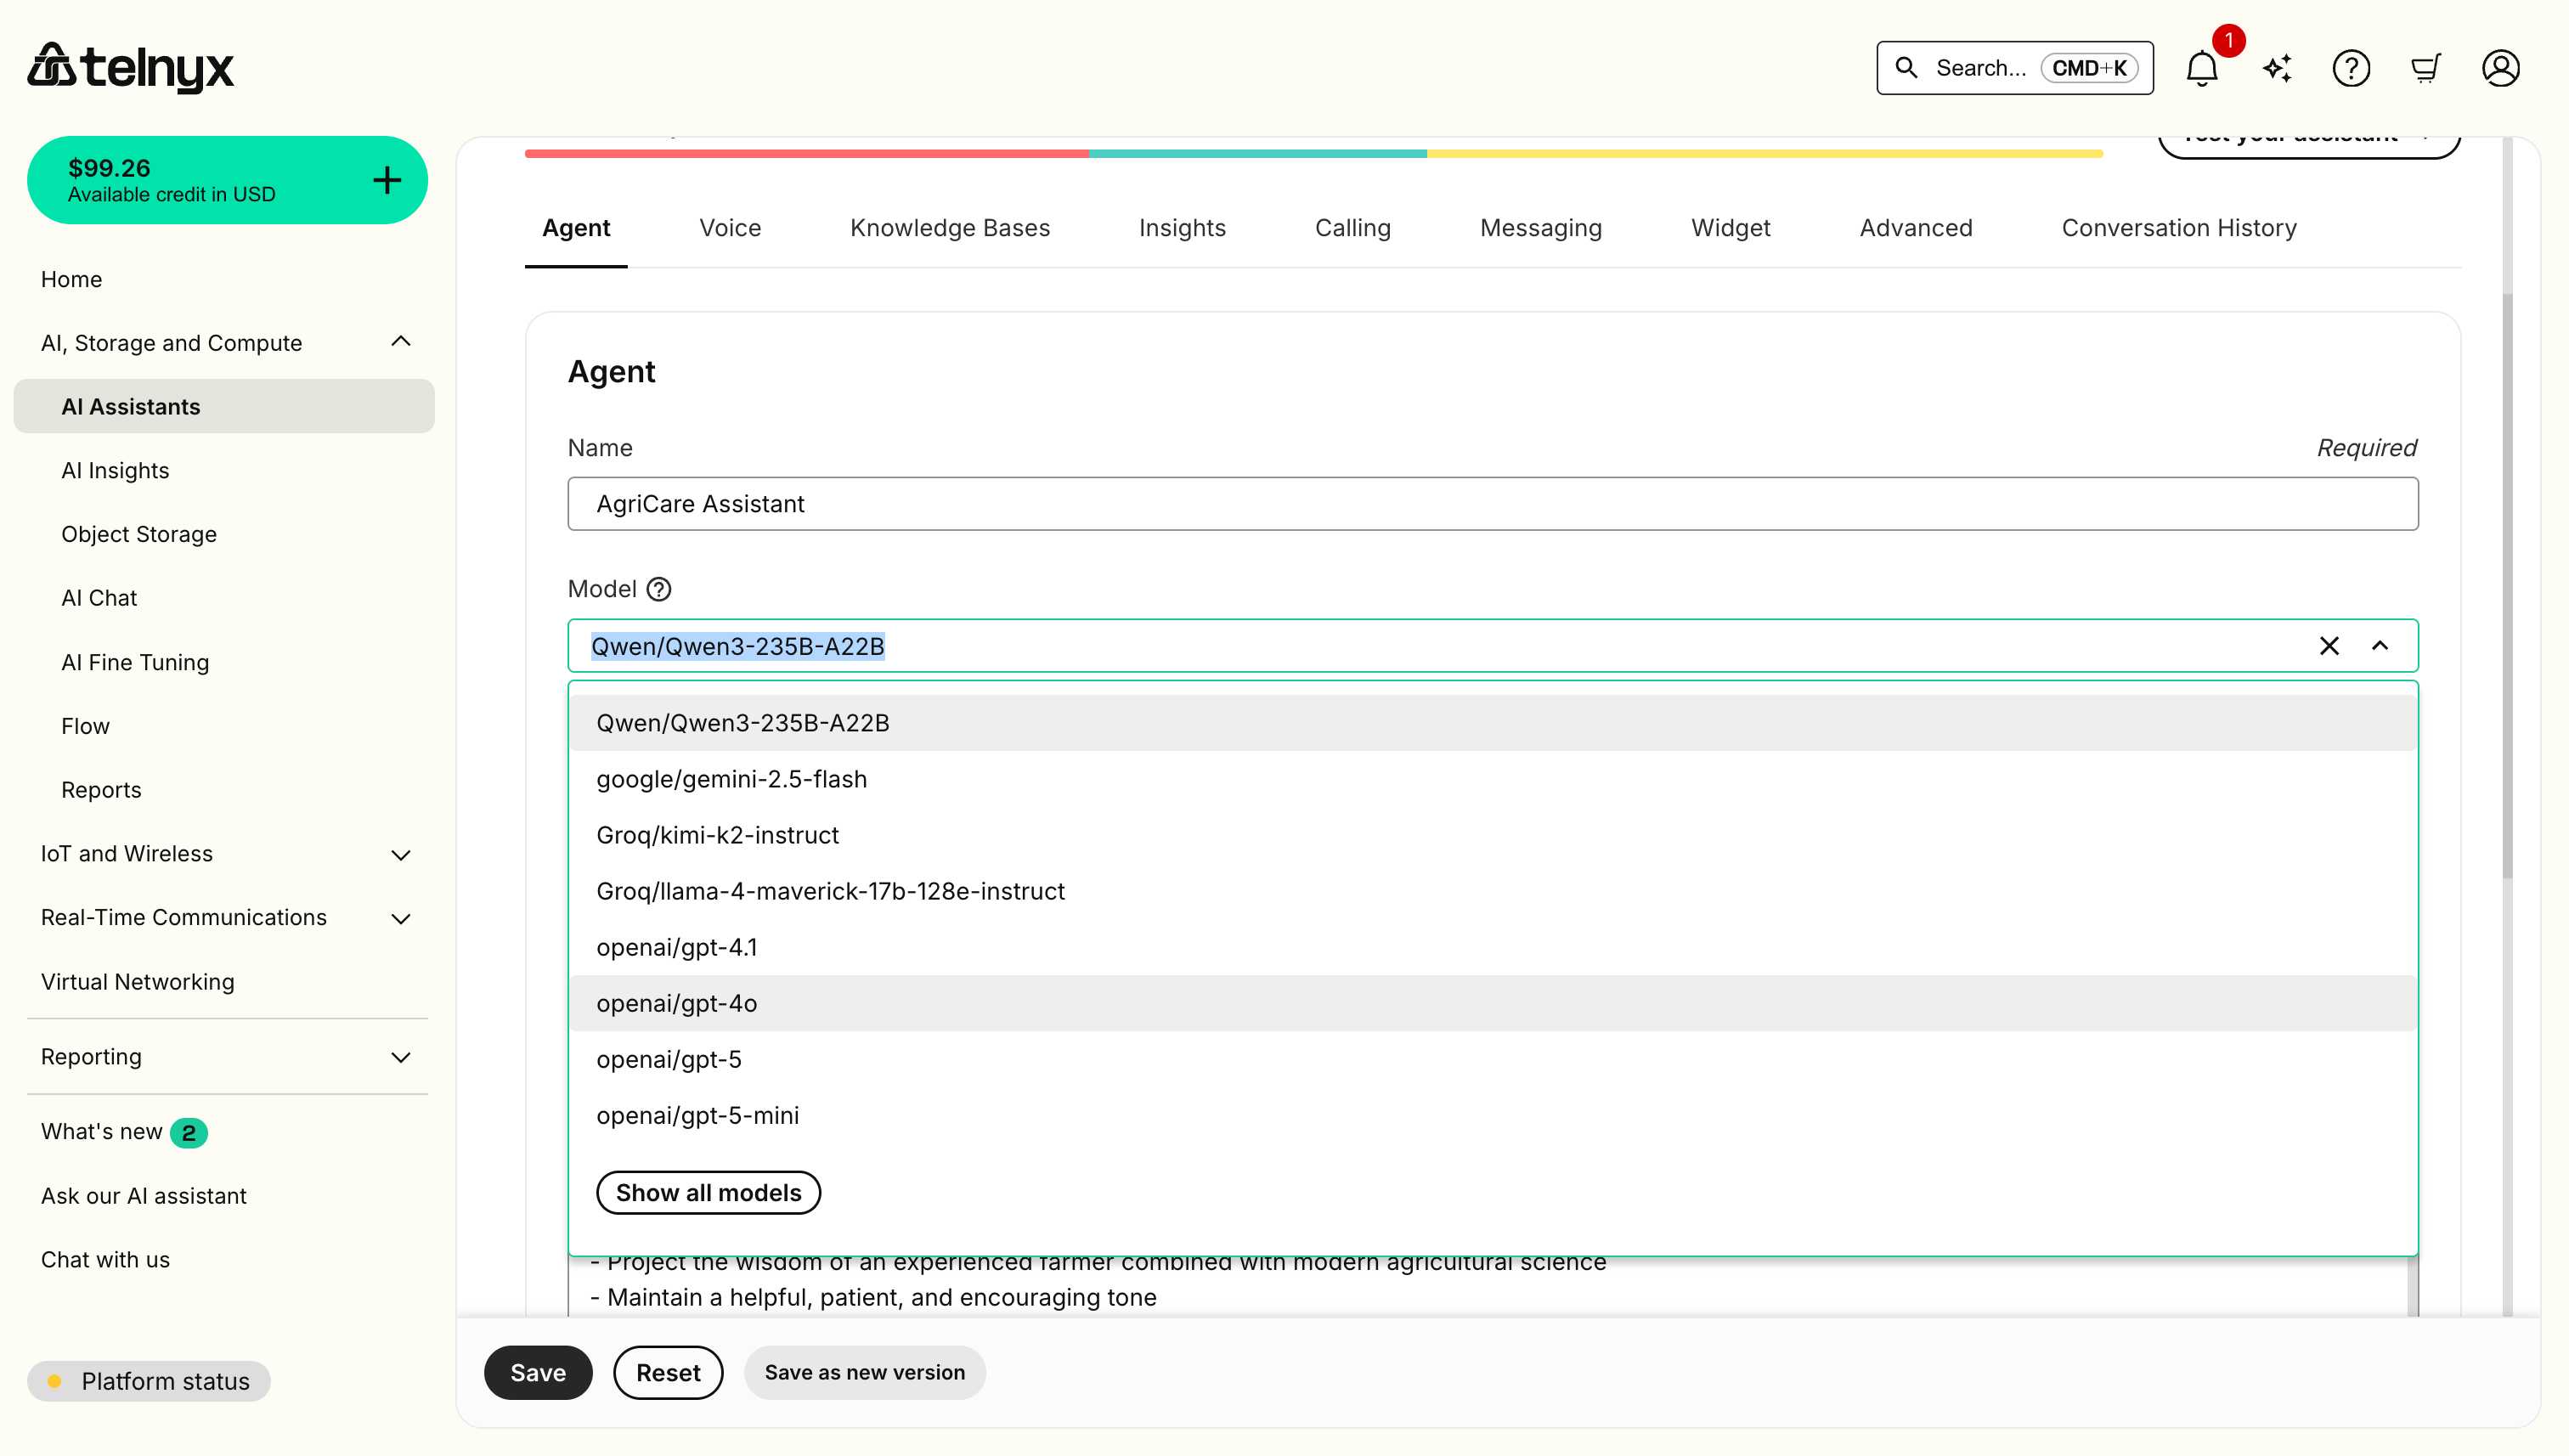Select openai/gpt-4o from the model list
Screen dimensions: 2569x1456
676,1003
